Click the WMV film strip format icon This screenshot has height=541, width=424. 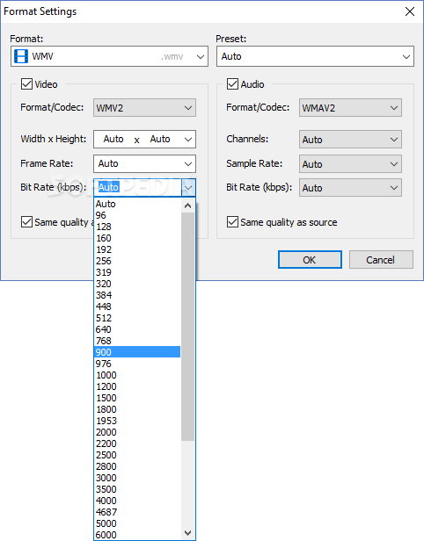click(21, 56)
